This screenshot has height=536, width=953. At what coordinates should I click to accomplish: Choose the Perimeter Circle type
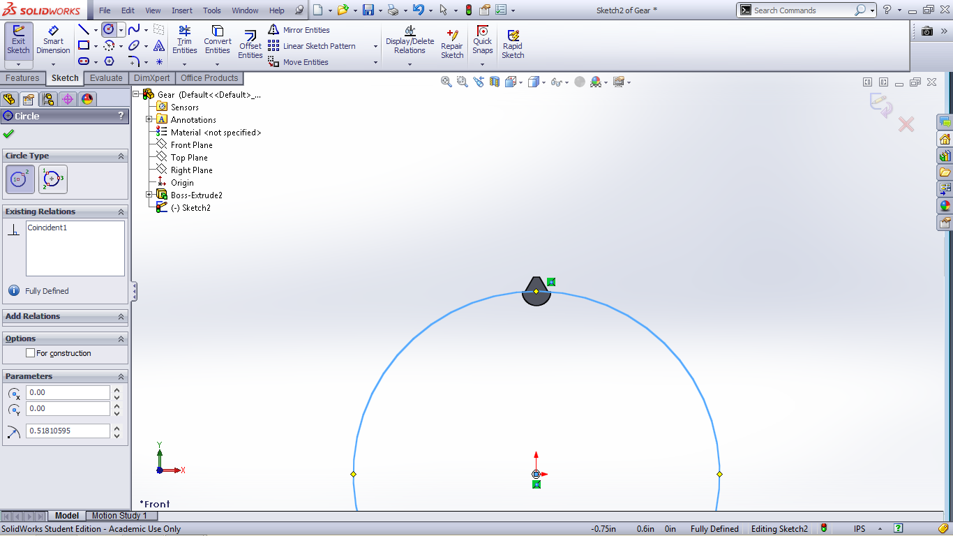pos(53,179)
